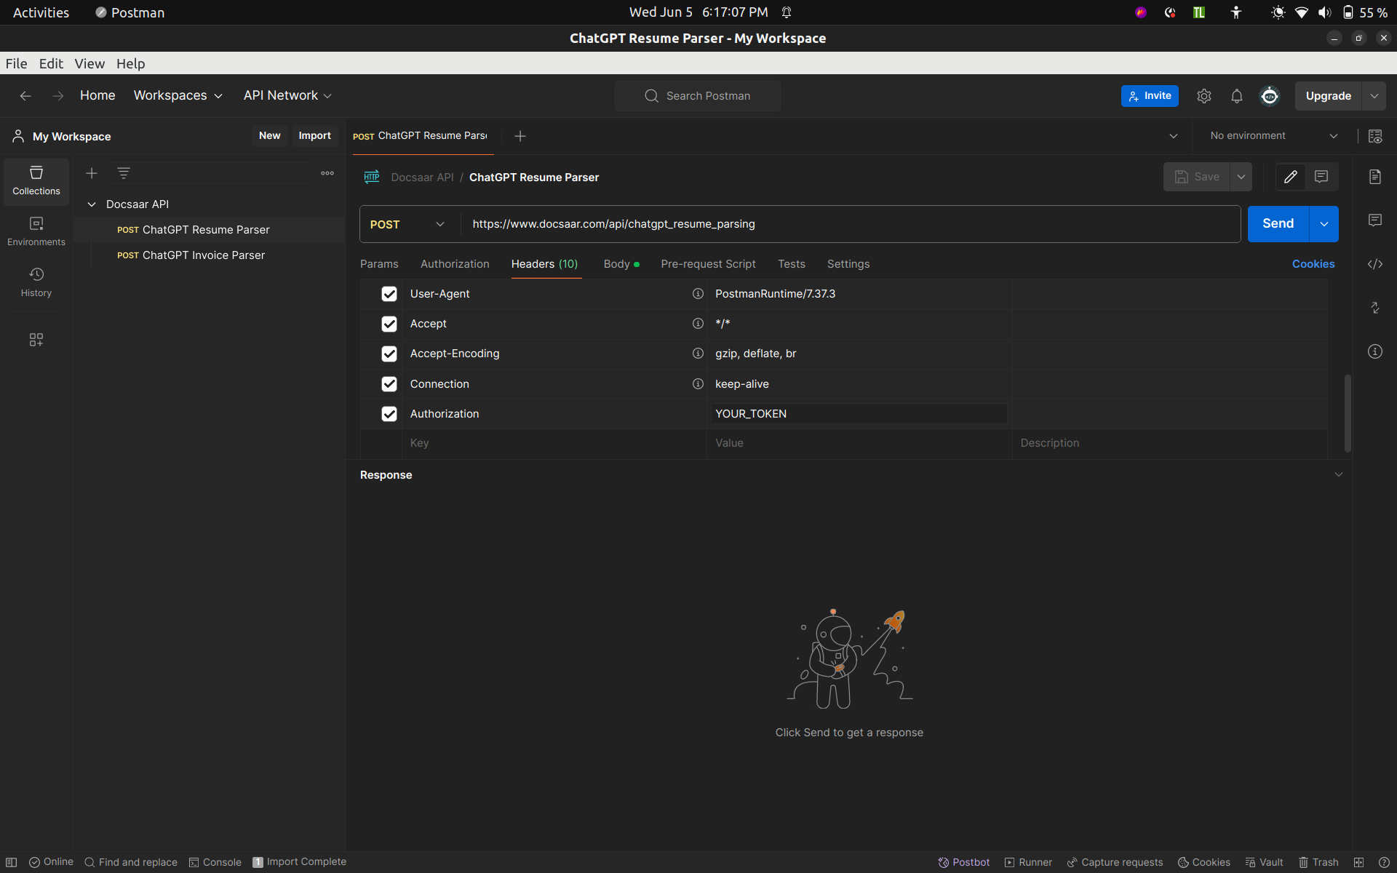This screenshot has width=1397, height=873.
Task: Click the pencil edit icon
Action: tap(1291, 177)
